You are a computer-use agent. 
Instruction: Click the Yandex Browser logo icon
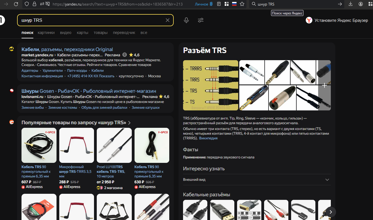click(x=309, y=20)
